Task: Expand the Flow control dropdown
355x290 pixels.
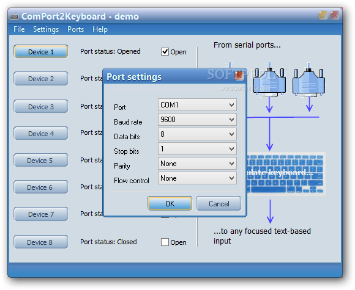Action: point(197,178)
